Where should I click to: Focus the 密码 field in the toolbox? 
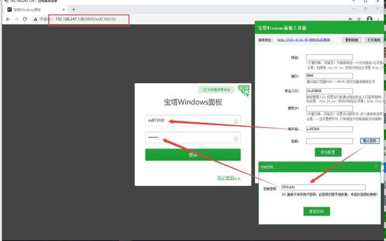pos(329,141)
